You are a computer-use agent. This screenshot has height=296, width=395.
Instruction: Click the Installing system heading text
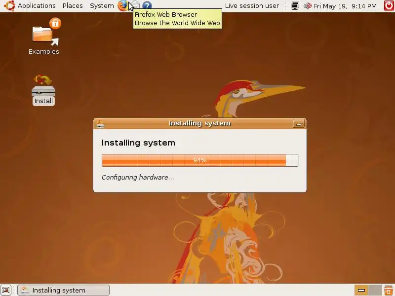[138, 143]
